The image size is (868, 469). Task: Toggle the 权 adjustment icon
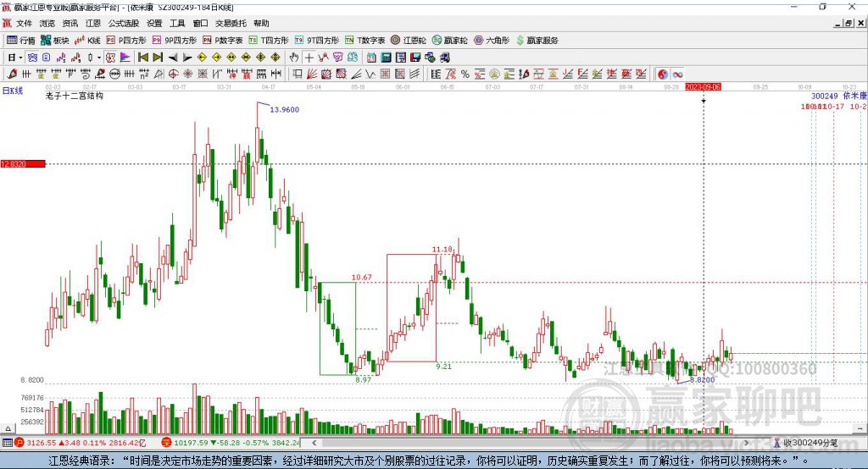pyautogui.click(x=110, y=57)
